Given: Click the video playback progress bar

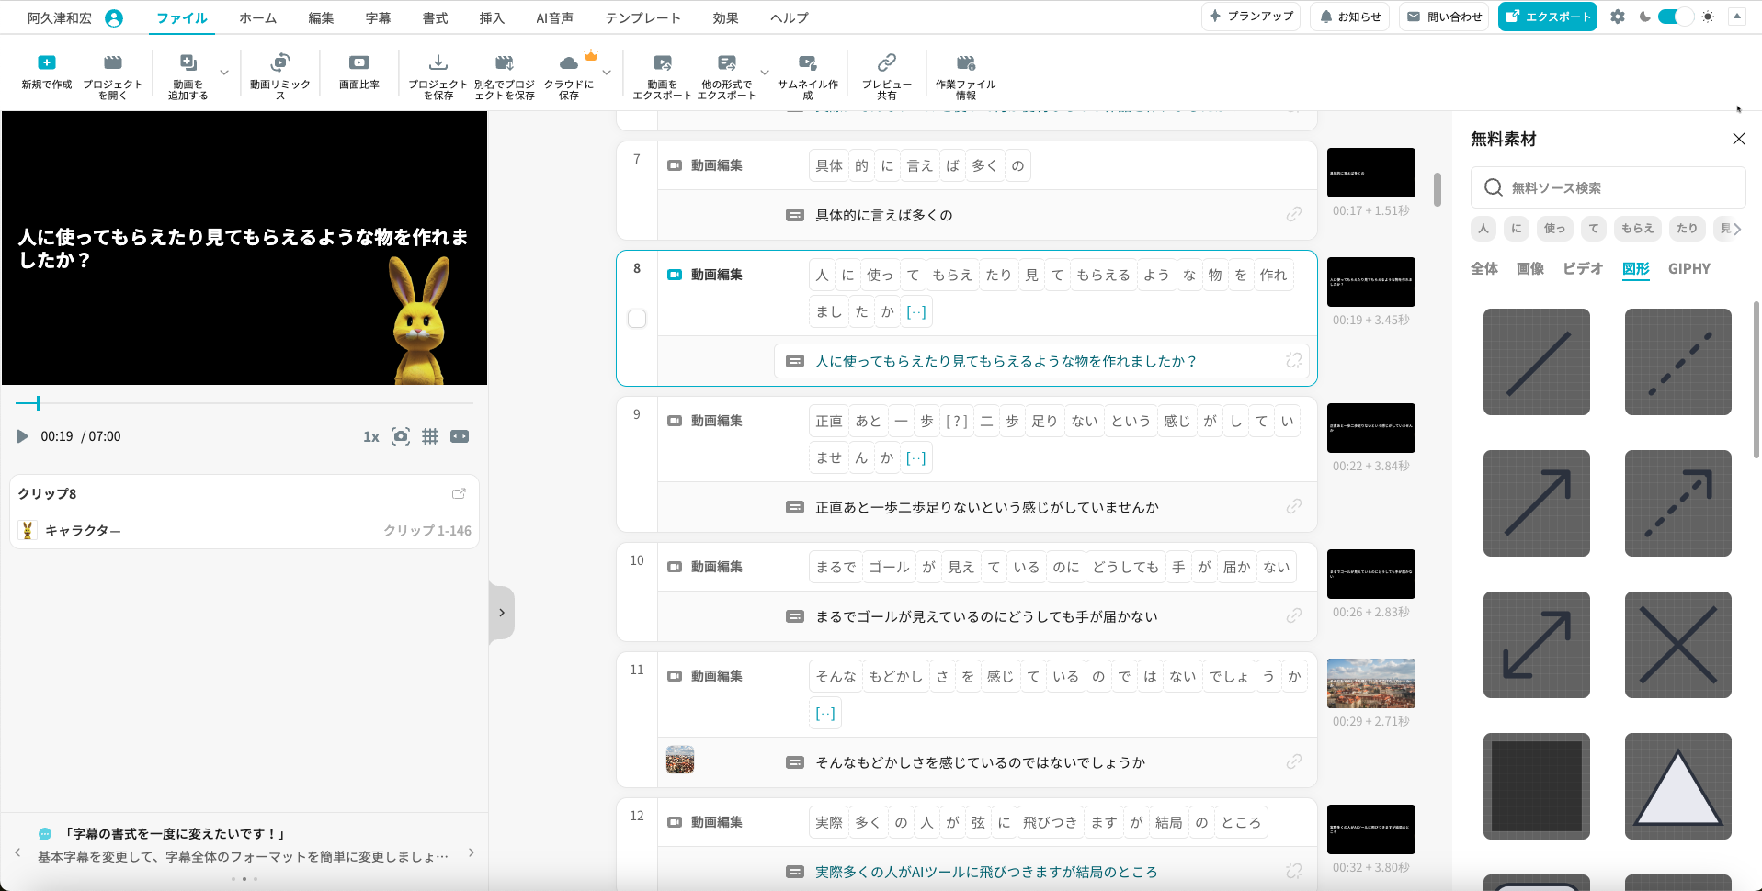Looking at the screenshot, I should (244, 403).
